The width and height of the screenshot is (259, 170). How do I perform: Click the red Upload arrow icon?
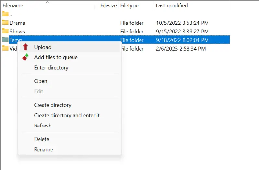[26, 47]
